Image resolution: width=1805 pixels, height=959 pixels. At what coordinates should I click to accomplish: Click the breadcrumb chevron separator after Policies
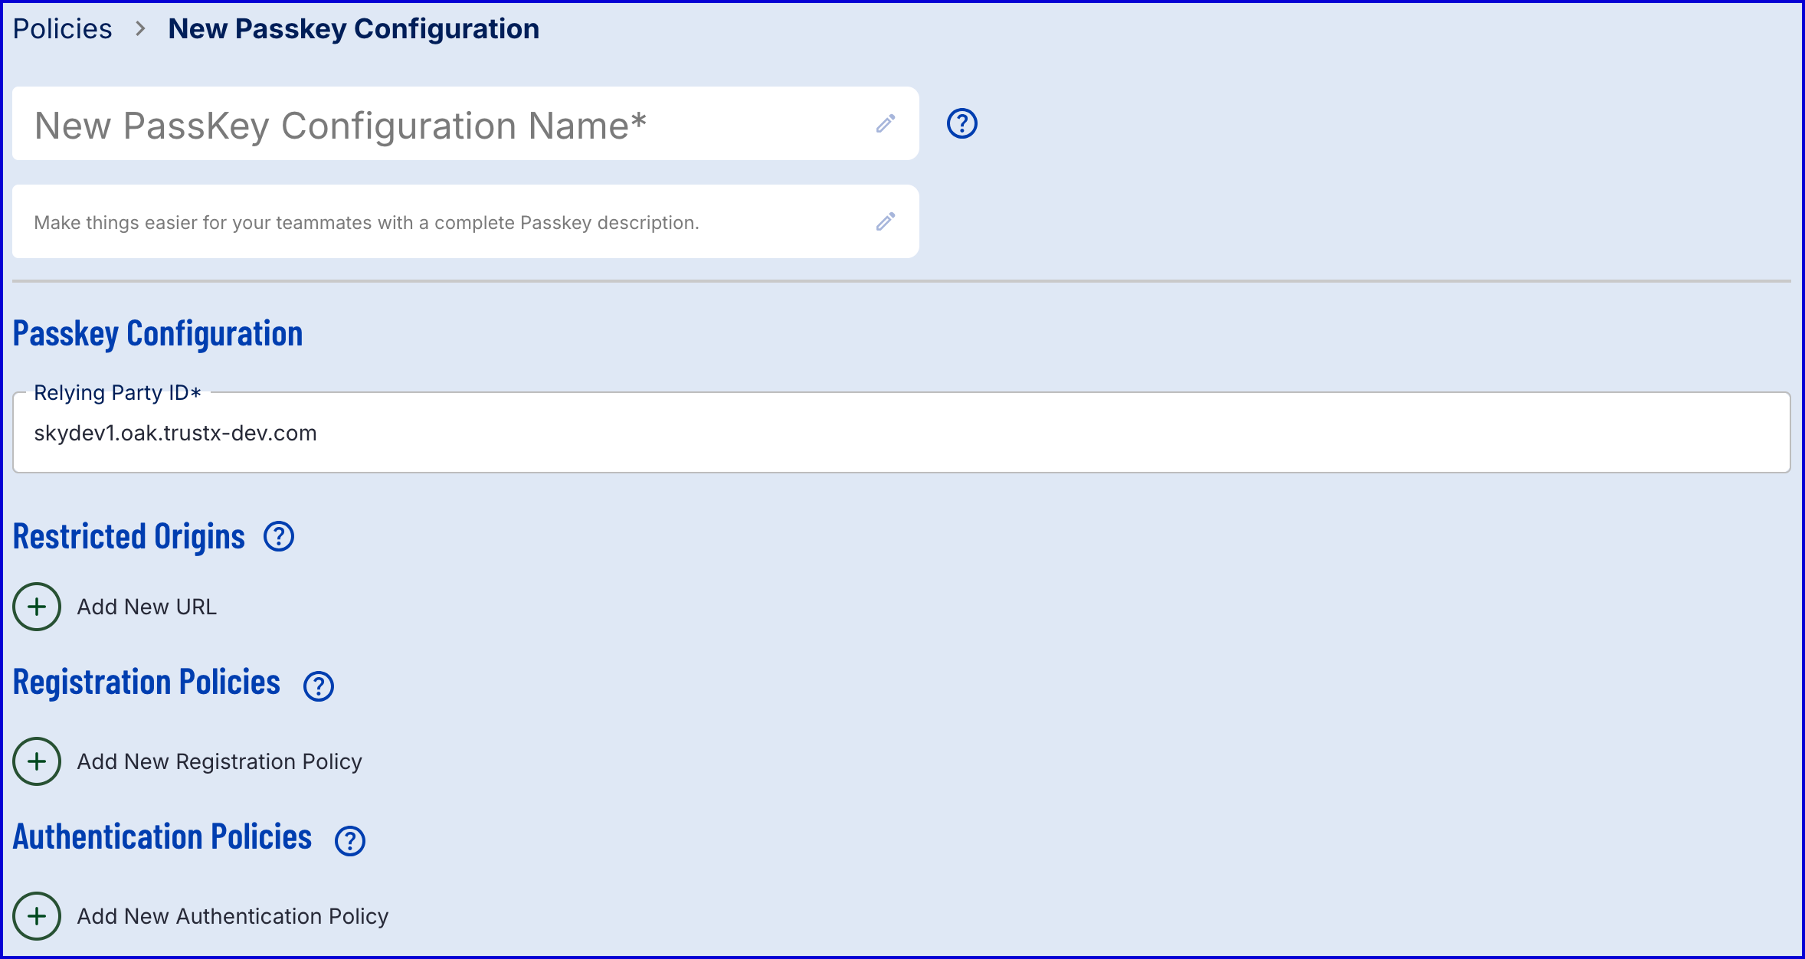pyautogui.click(x=140, y=29)
